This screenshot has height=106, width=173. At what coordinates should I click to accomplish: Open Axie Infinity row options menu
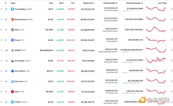tap(172, 71)
